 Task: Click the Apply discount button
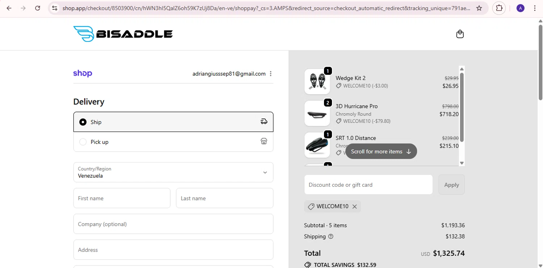451,185
